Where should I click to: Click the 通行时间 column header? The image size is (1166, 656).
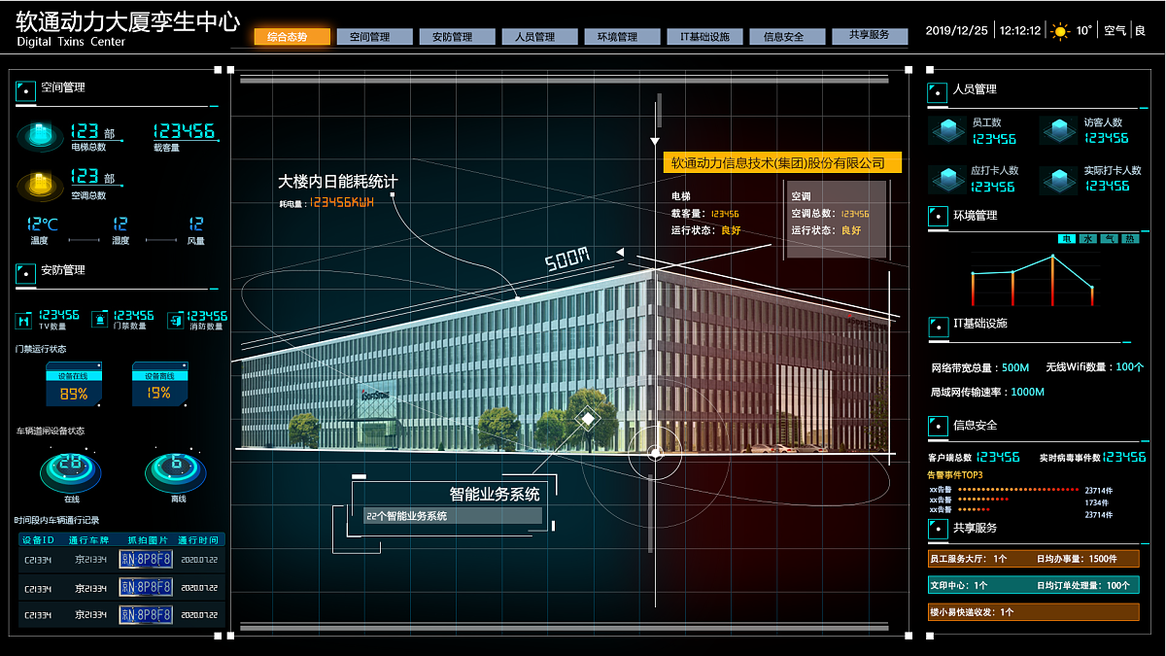(x=198, y=539)
